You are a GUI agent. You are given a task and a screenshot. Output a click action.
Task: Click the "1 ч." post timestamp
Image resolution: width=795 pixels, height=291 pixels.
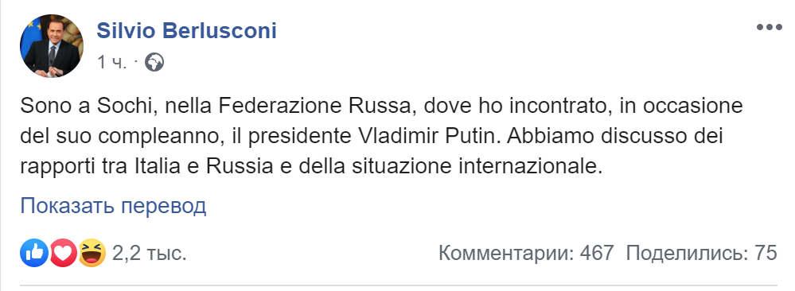[x=111, y=63]
